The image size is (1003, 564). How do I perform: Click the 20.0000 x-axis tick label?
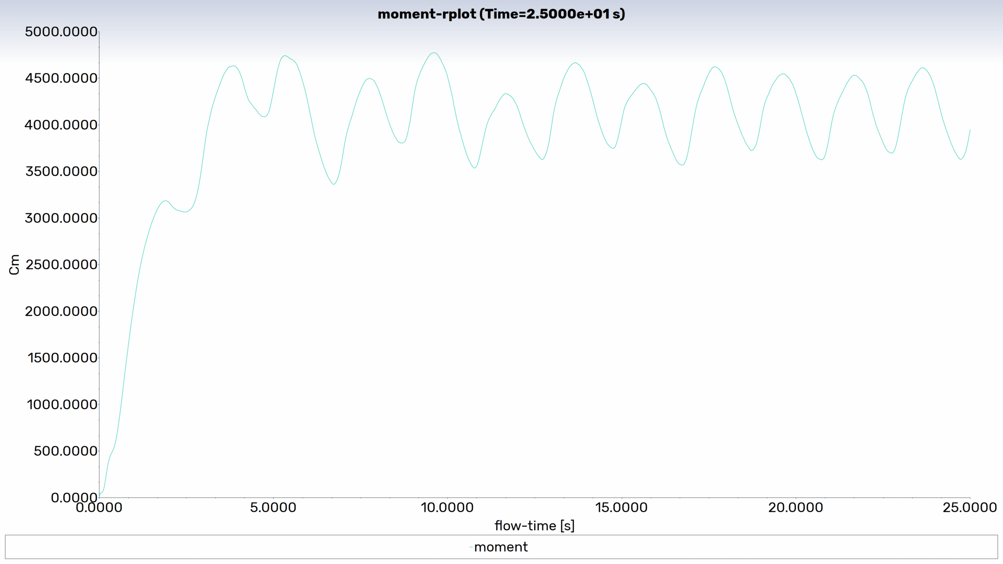(x=795, y=508)
